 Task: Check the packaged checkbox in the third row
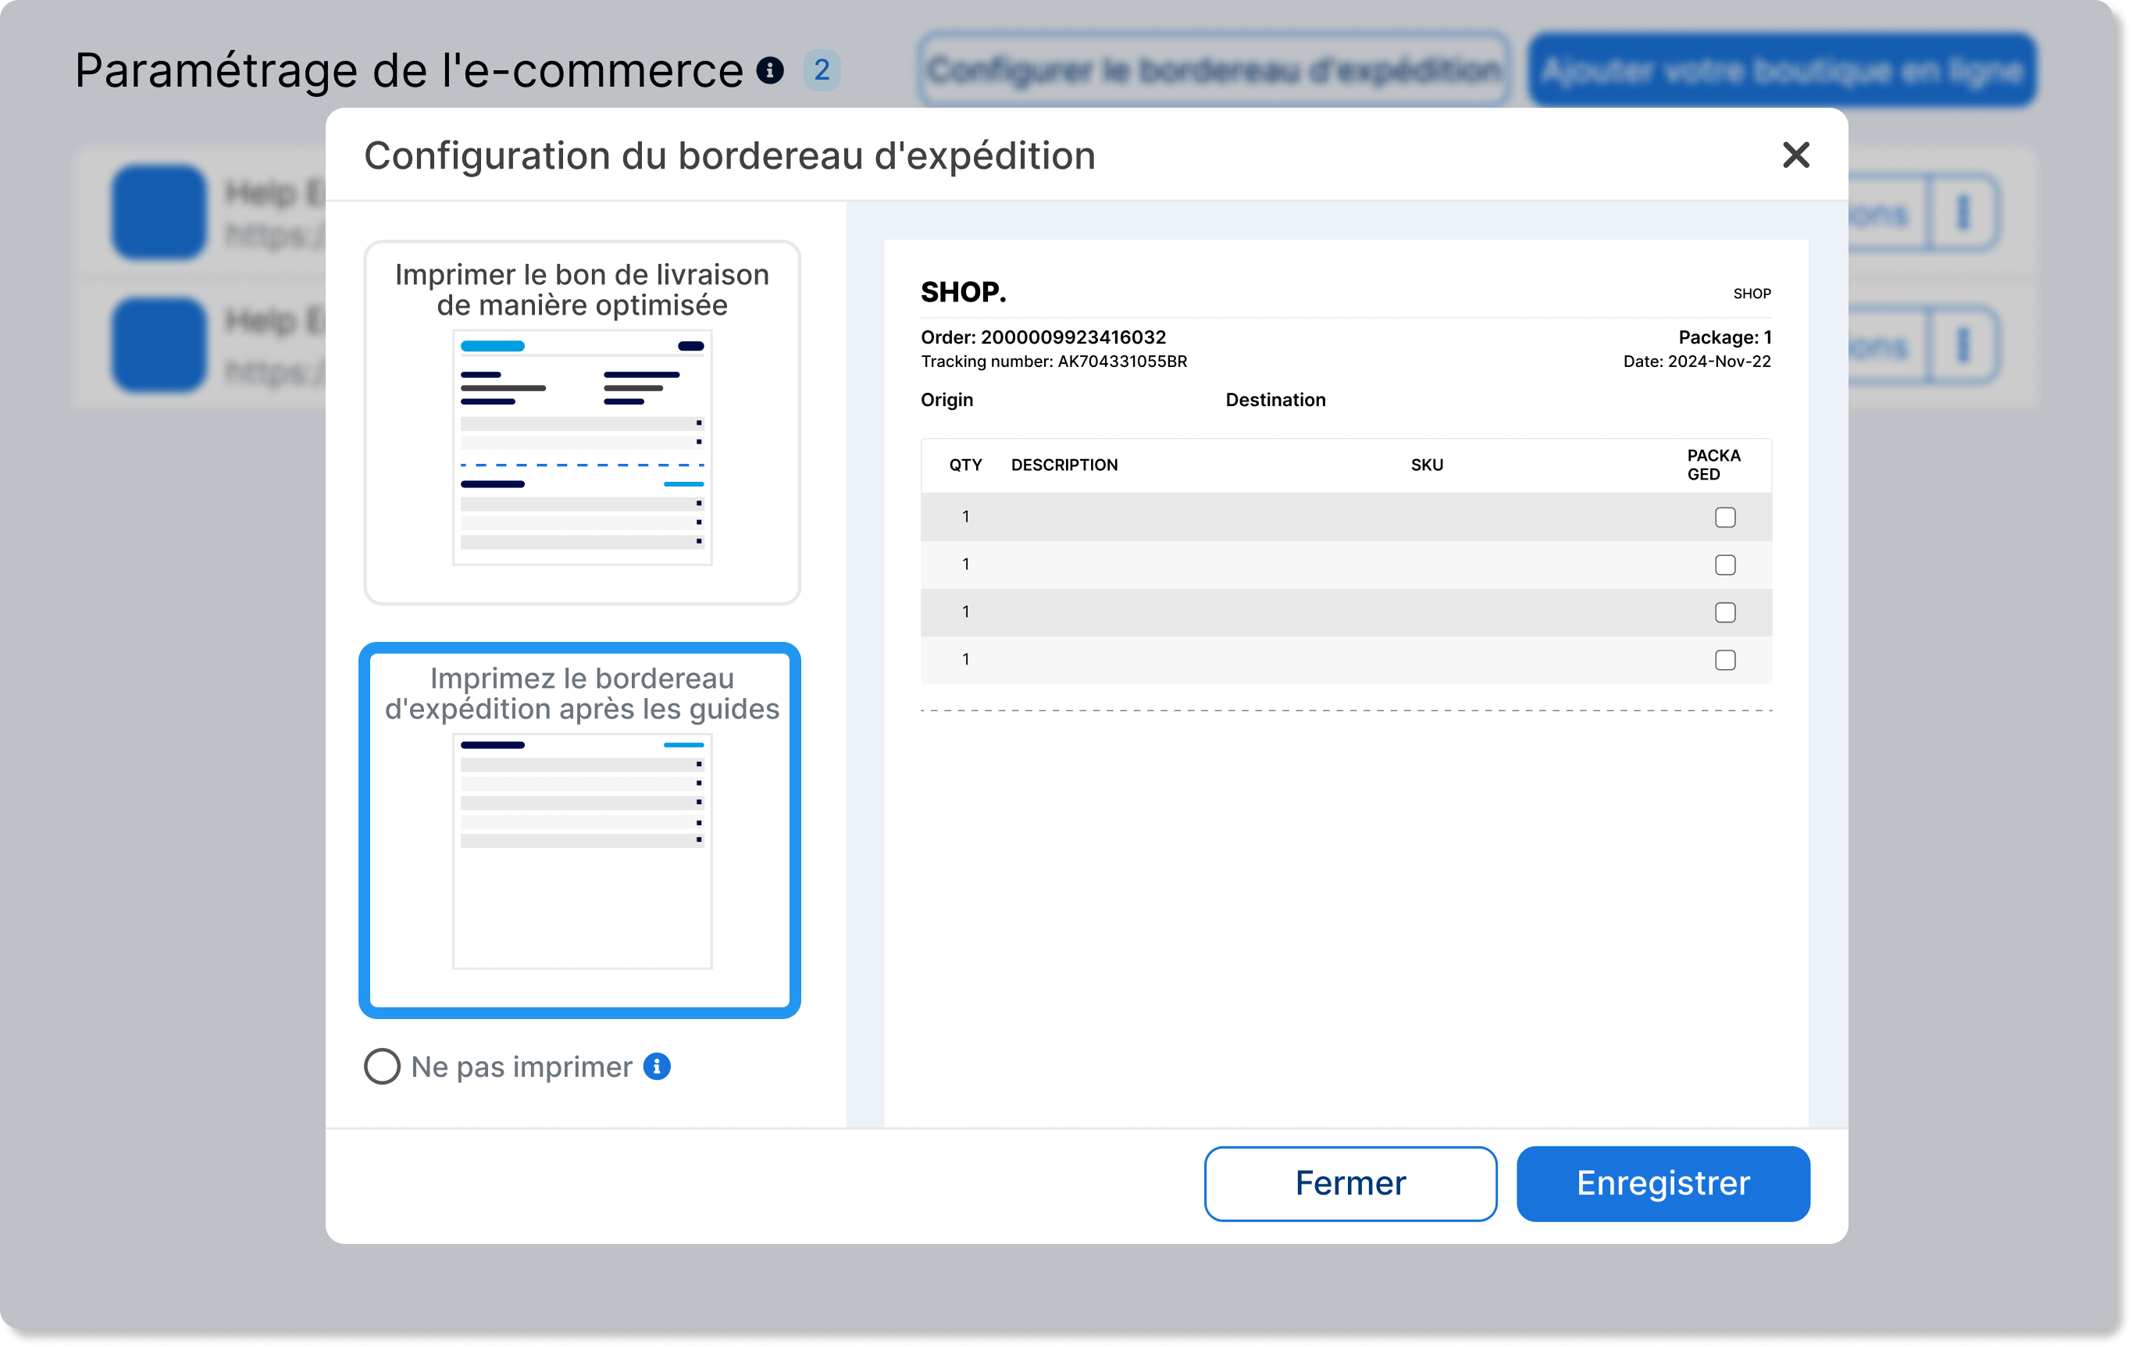click(1724, 612)
